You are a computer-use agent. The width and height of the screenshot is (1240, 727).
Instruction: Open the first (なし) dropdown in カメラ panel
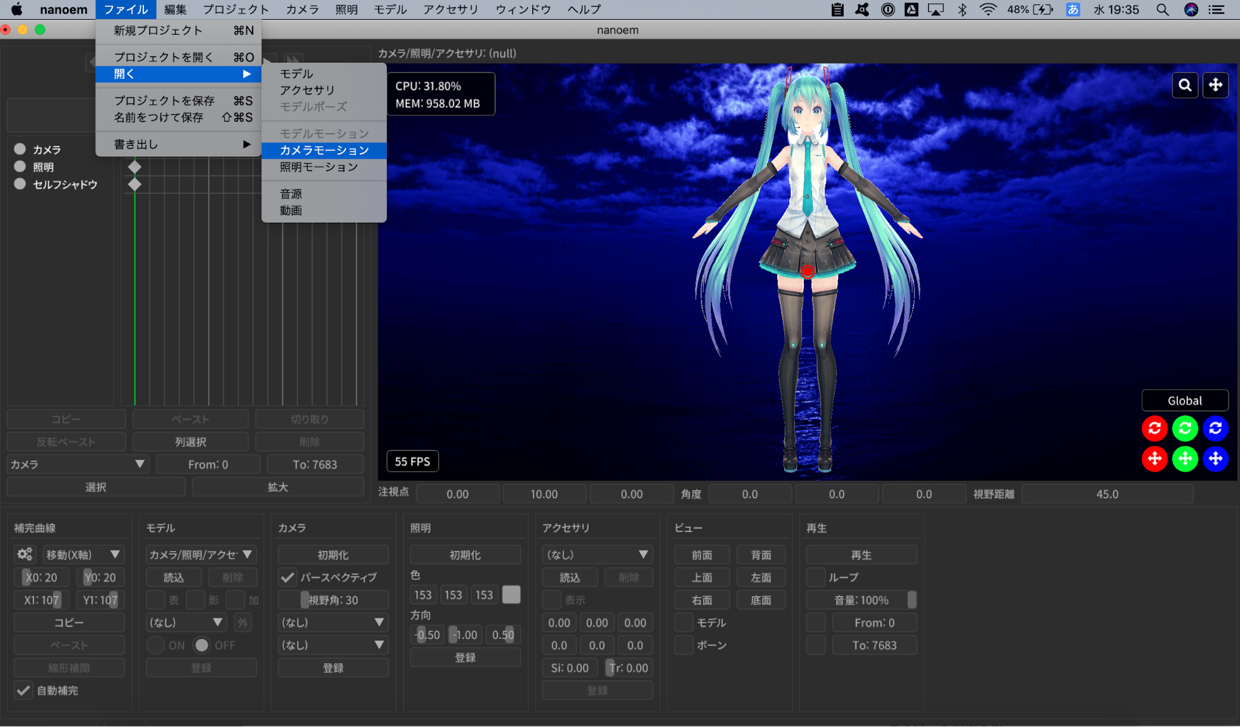[333, 622]
